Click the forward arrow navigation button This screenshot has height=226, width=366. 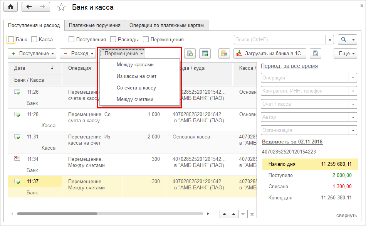43,7
